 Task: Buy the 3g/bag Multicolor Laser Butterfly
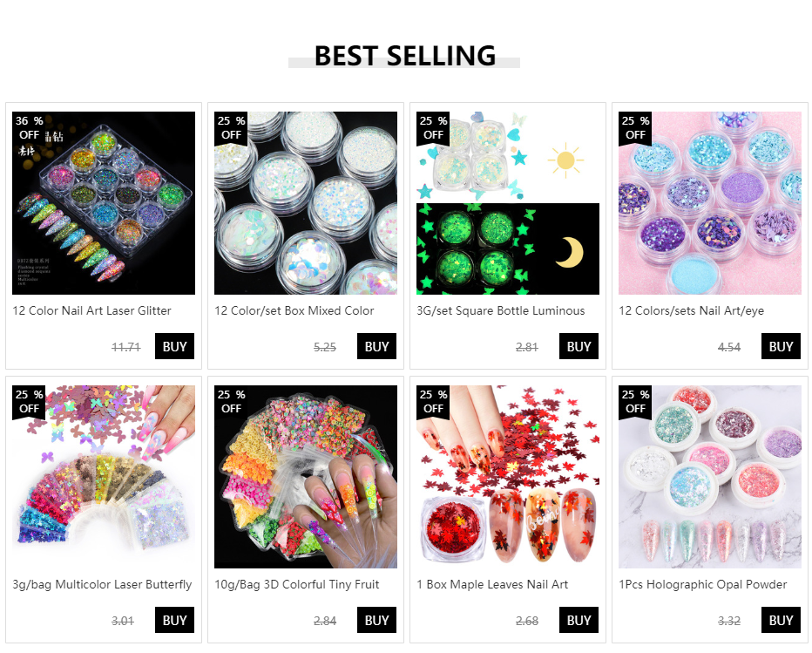click(174, 620)
